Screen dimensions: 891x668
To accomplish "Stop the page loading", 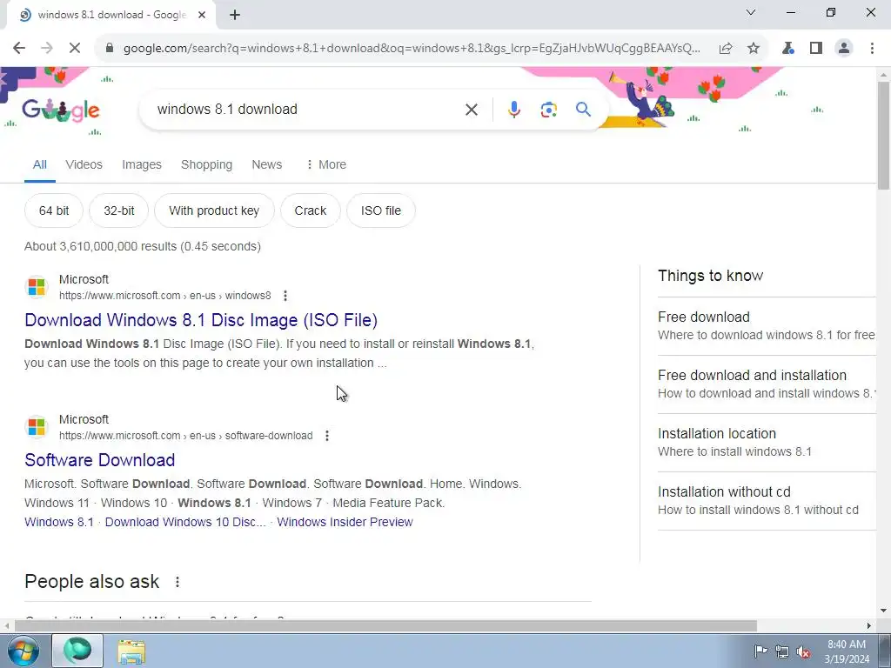I will (x=75, y=49).
